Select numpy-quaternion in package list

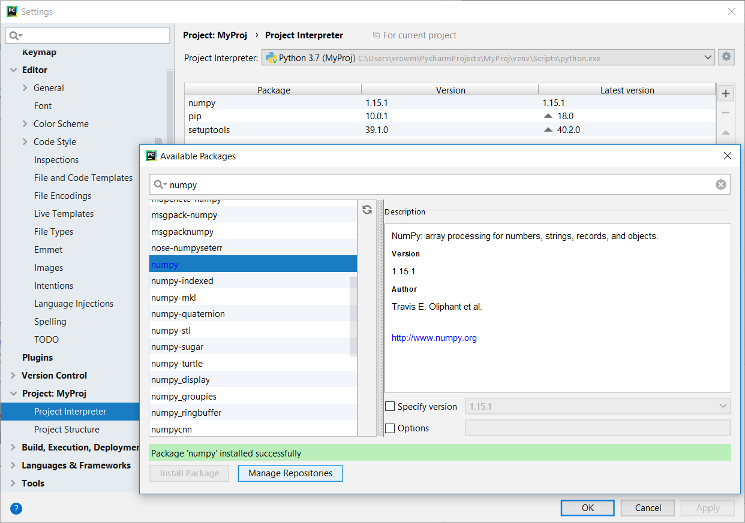[253, 314]
